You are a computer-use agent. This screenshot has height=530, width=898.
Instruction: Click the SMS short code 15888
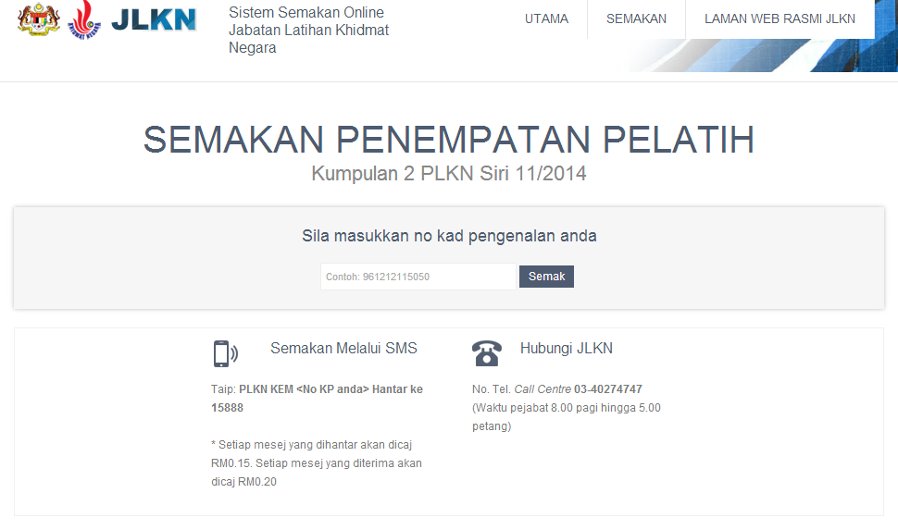228,408
